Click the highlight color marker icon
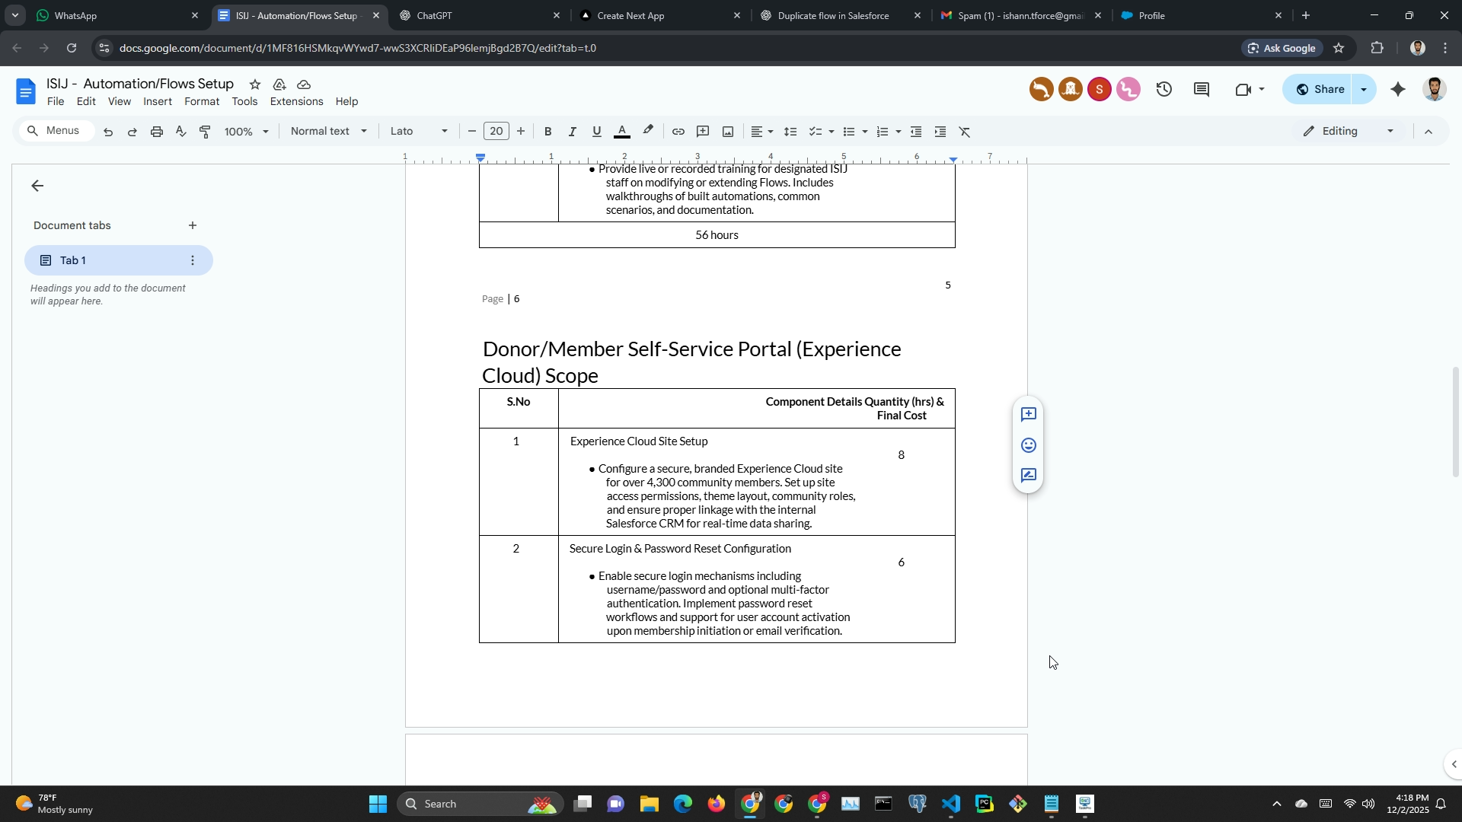The height and width of the screenshot is (822, 1462). 648,131
